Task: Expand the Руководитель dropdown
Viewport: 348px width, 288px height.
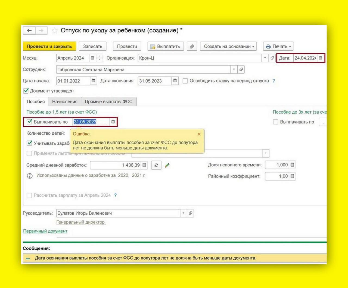Action: coord(183,213)
